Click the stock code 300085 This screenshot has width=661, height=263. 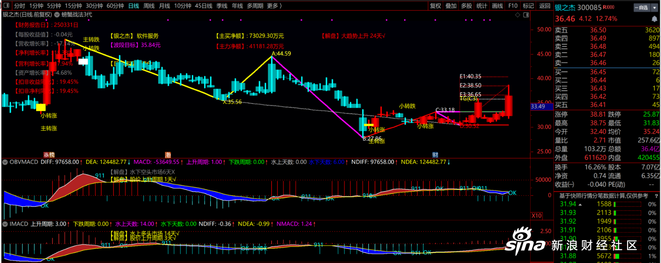point(589,7)
